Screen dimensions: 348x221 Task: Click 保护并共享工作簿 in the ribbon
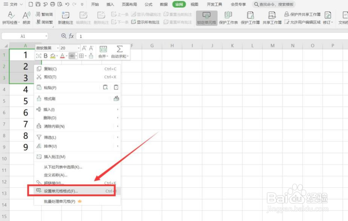click(302, 14)
